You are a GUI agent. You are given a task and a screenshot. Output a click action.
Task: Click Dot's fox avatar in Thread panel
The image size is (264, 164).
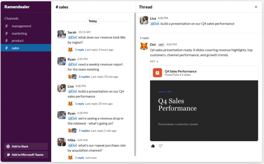pyautogui.click(x=144, y=46)
